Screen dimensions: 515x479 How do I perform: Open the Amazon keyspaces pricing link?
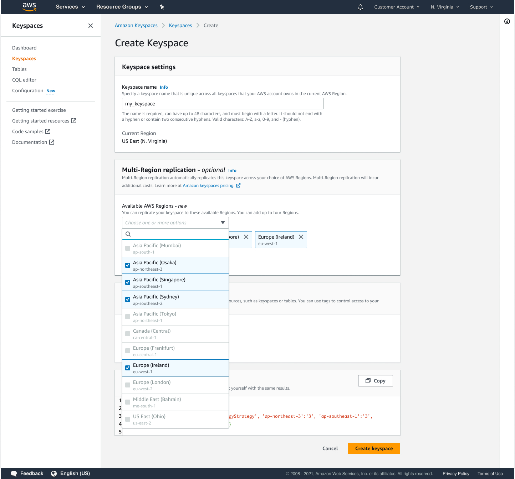(x=209, y=186)
